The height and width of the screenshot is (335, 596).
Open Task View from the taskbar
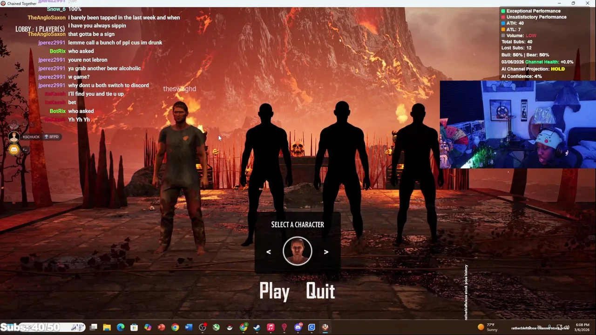tap(94, 328)
